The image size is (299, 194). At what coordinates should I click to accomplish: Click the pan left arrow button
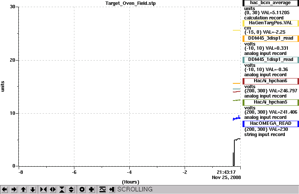4,190
